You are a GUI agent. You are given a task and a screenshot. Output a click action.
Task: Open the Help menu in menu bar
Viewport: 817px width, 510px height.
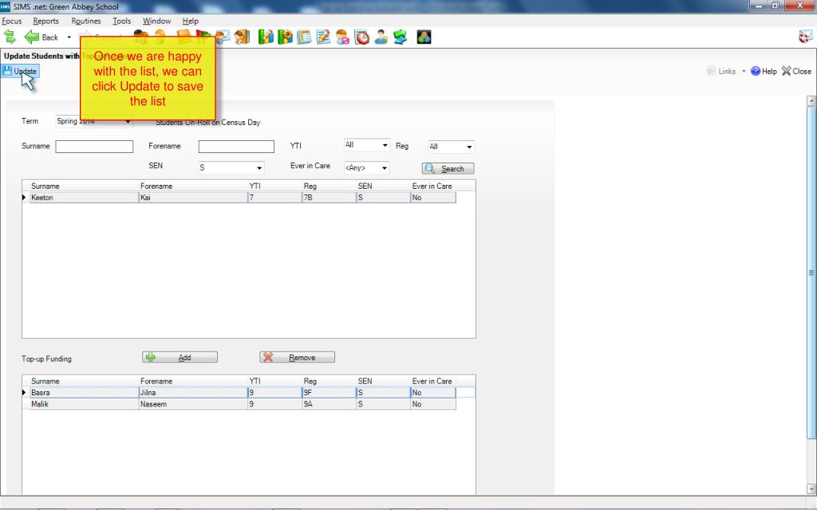(x=190, y=21)
